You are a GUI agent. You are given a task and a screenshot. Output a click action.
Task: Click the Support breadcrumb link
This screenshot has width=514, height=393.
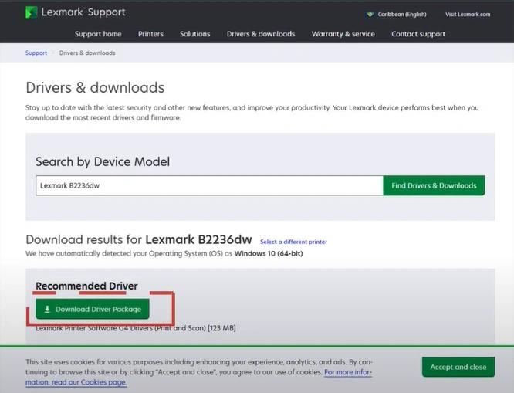(36, 53)
